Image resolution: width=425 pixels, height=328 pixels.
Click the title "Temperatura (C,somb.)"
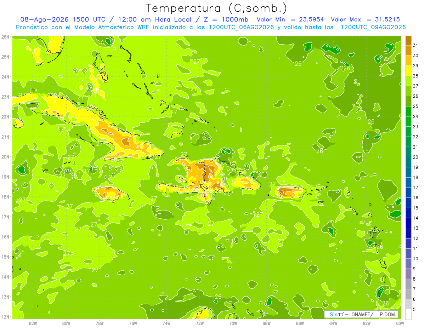click(216, 8)
